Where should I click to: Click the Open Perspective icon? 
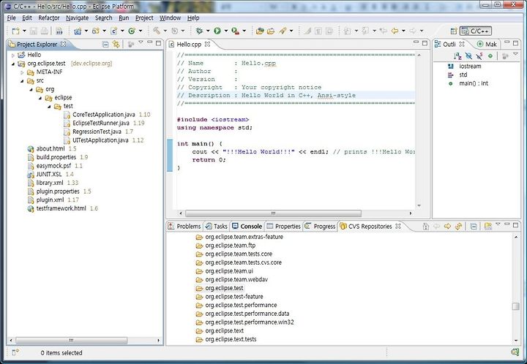(454, 31)
